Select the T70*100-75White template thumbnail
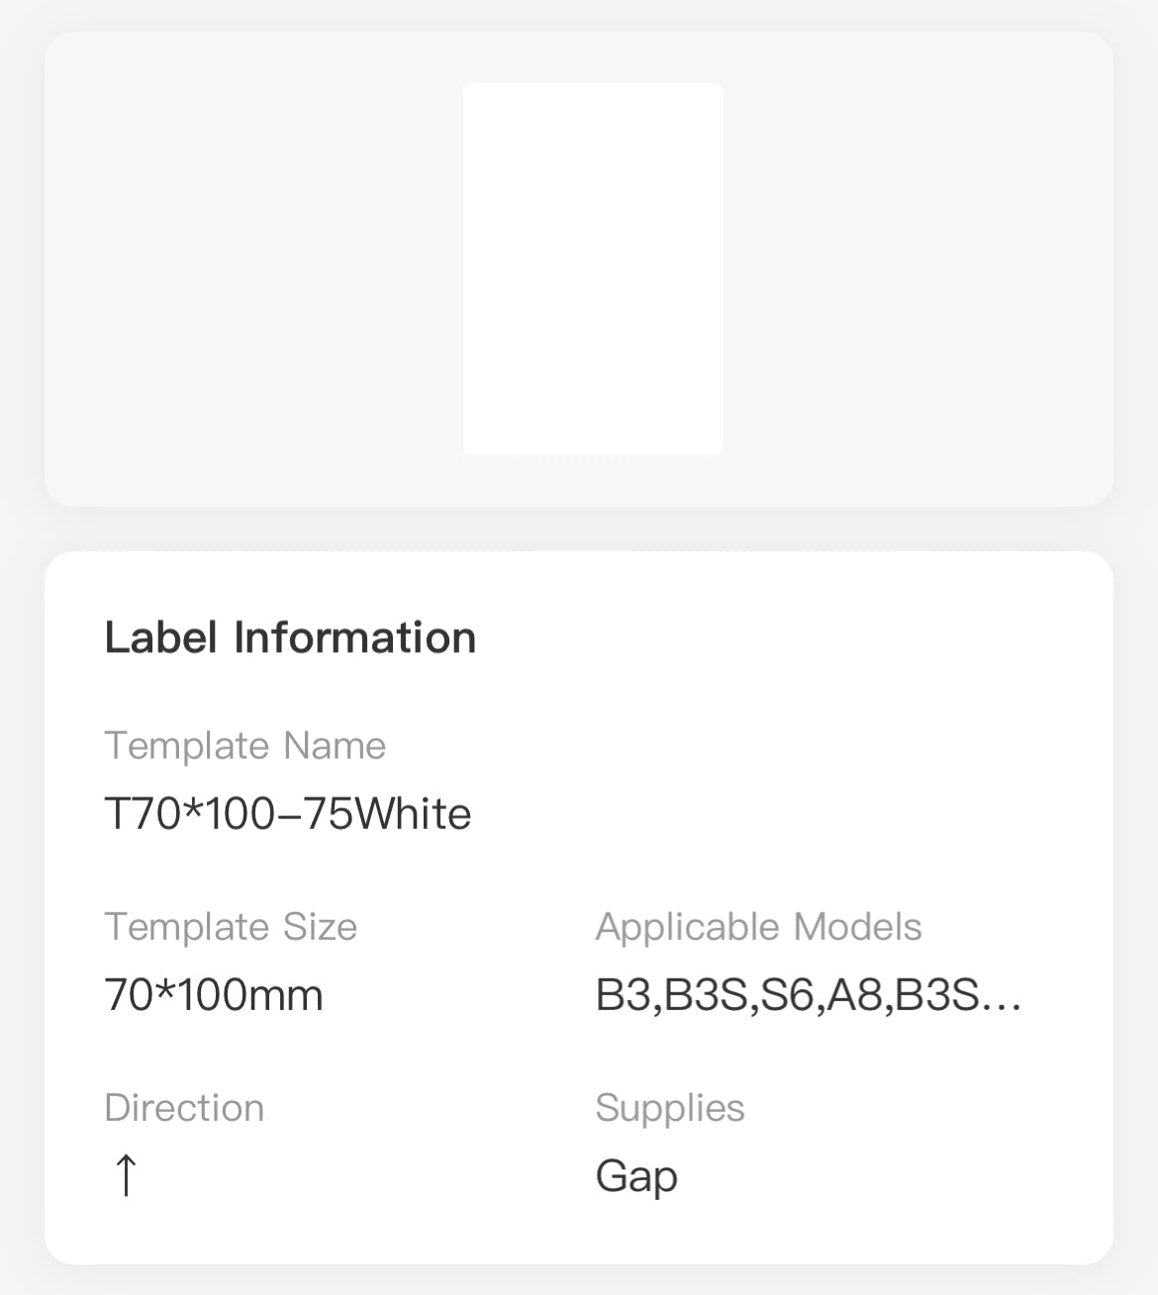Viewport: 1158px width, 1295px height. point(593,268)
